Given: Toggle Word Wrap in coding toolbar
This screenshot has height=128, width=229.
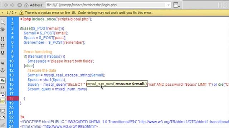Looking at the screenshot, I should click(x=3, y=94).
